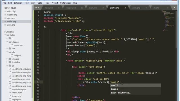Image resolution: width=180 pixels, height=101 pixels.
Task: Expand the css folder
Action: [x=7, y=49]
